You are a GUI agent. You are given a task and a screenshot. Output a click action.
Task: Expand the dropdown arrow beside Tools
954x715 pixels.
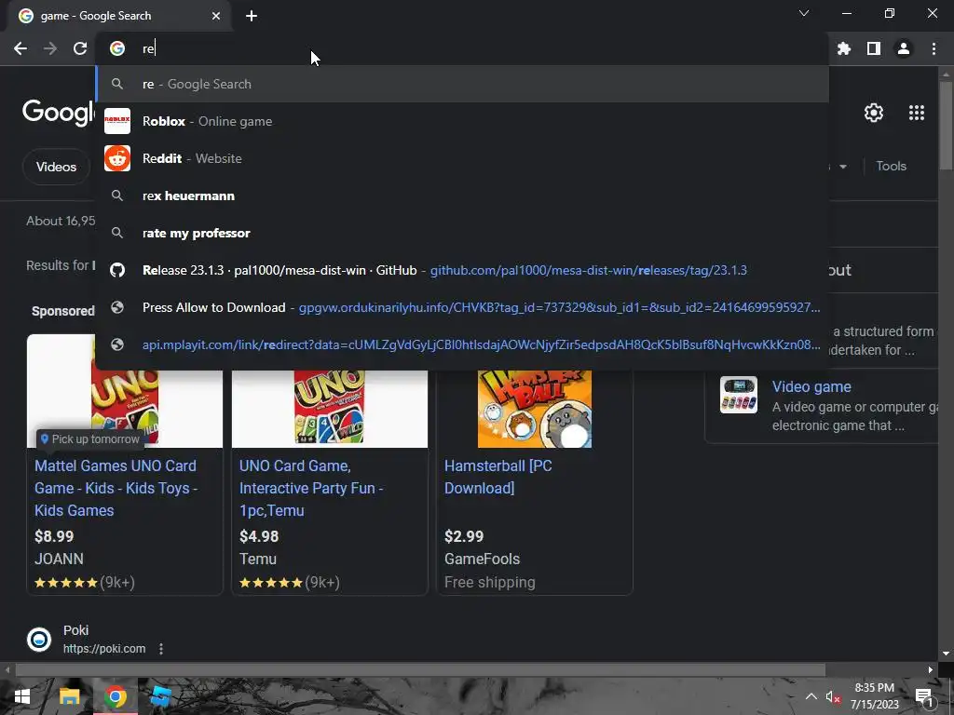point(842,167)
